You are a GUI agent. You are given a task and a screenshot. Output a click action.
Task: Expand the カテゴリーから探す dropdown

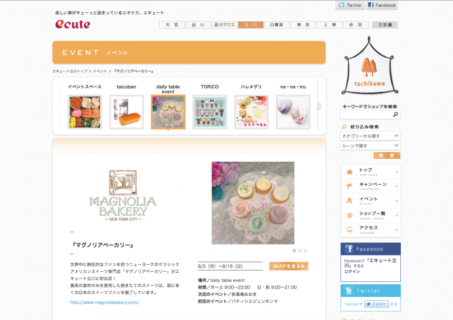(x=371, y=136)
